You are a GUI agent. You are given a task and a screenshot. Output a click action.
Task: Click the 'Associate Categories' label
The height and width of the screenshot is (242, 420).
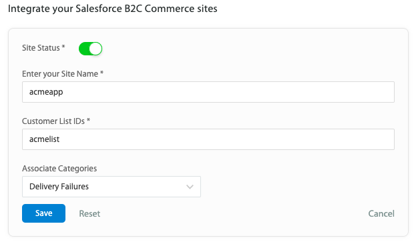tap(59, 169)
